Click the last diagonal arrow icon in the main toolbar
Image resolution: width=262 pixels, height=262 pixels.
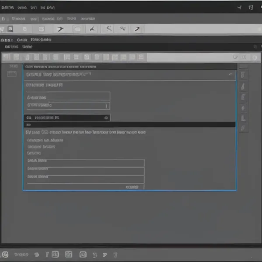(137, 29)
